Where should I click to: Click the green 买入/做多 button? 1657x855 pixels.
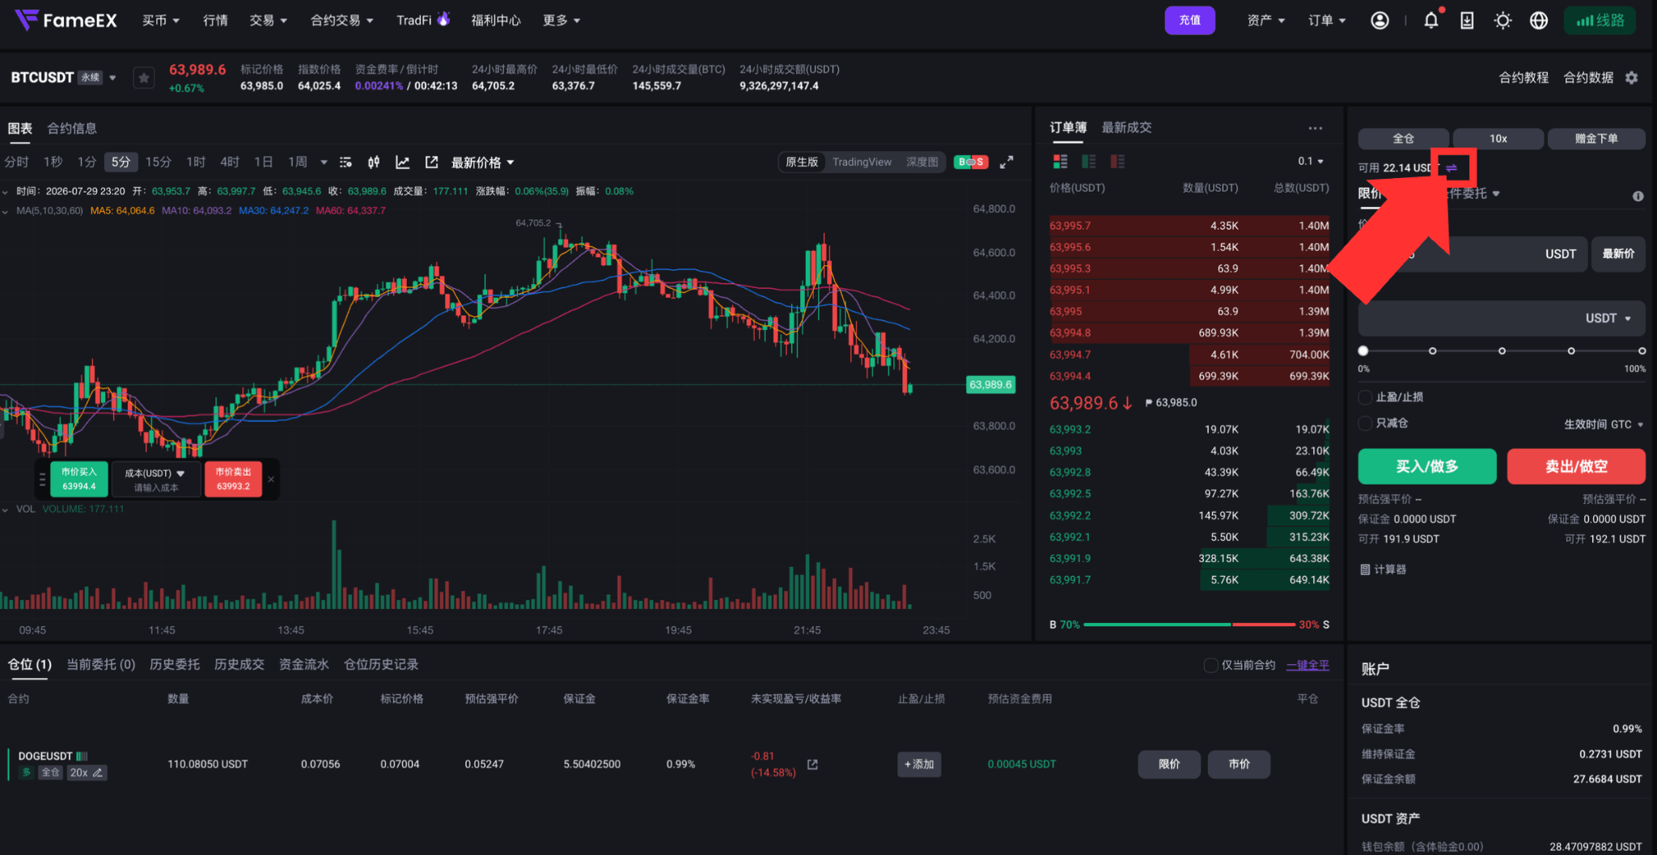[x=1427, y=467]
